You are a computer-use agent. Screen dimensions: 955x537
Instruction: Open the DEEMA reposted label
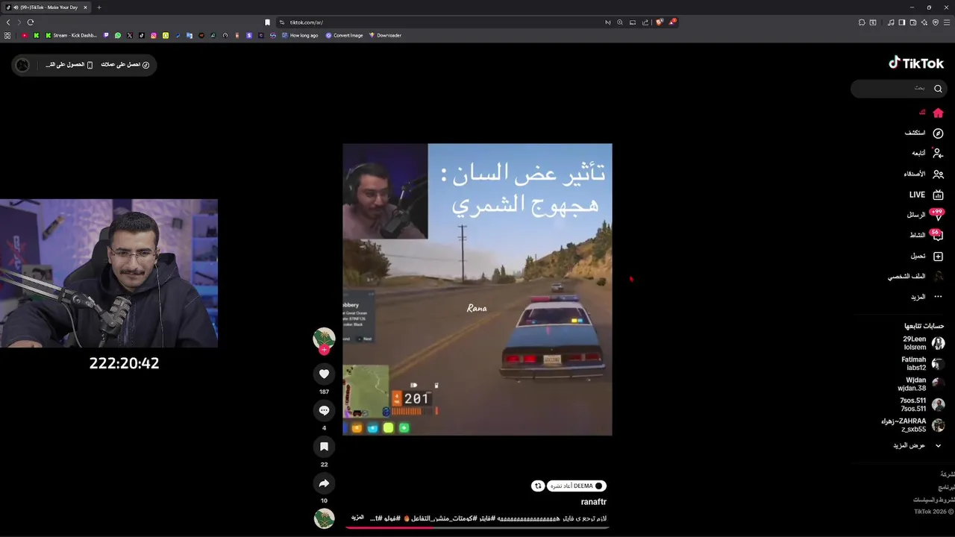pos(577,486)
